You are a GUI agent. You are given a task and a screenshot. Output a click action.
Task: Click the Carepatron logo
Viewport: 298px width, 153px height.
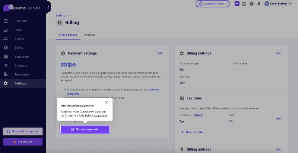point(22,8)
